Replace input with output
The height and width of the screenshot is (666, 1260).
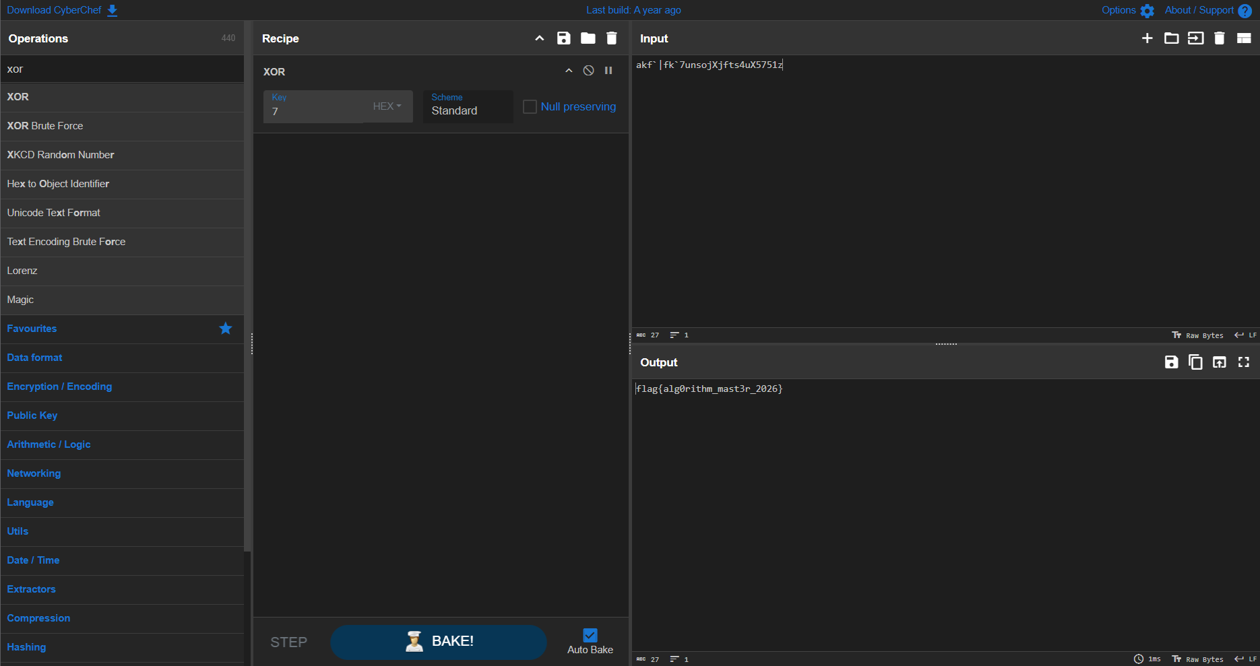click(1220, 362)
